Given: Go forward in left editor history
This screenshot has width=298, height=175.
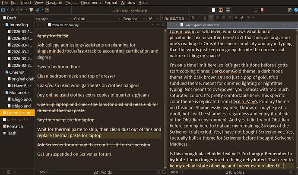Looking at the screenshot, I should coord(44,25).
